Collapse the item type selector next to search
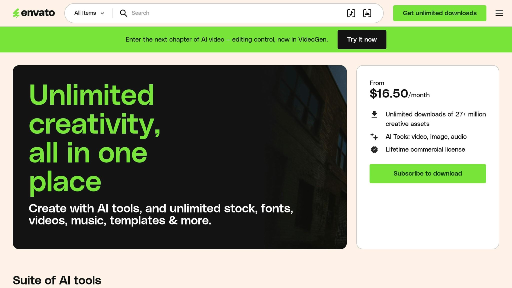The height and width of the screenshot is (288, 512). (x=88, y=13)
